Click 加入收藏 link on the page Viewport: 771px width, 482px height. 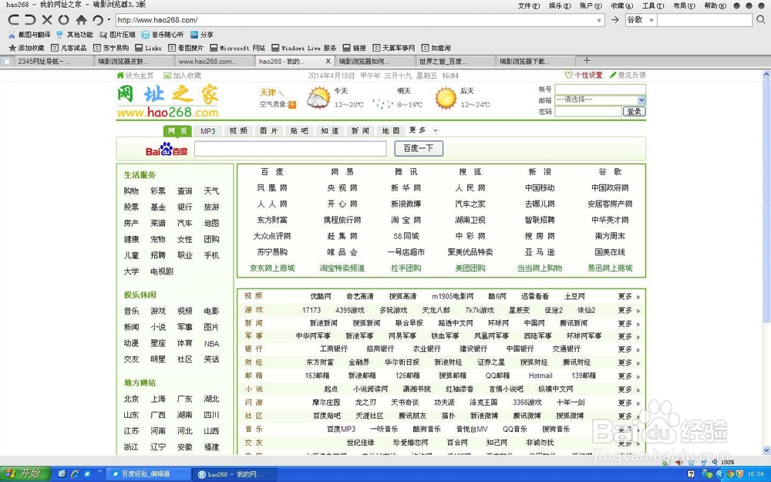[x=182, y=76]
